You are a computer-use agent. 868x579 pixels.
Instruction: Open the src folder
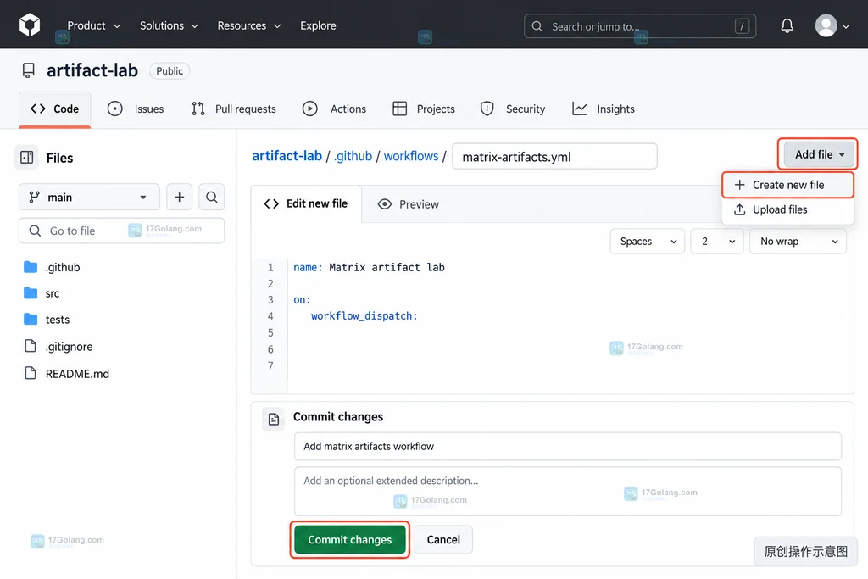42,293
